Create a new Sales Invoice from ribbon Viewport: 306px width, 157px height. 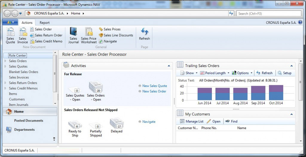[x=23, y=35]
